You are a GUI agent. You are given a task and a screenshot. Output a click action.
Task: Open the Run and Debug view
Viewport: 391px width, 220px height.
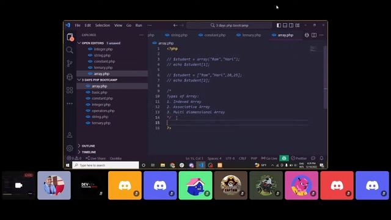coord(70,77)
